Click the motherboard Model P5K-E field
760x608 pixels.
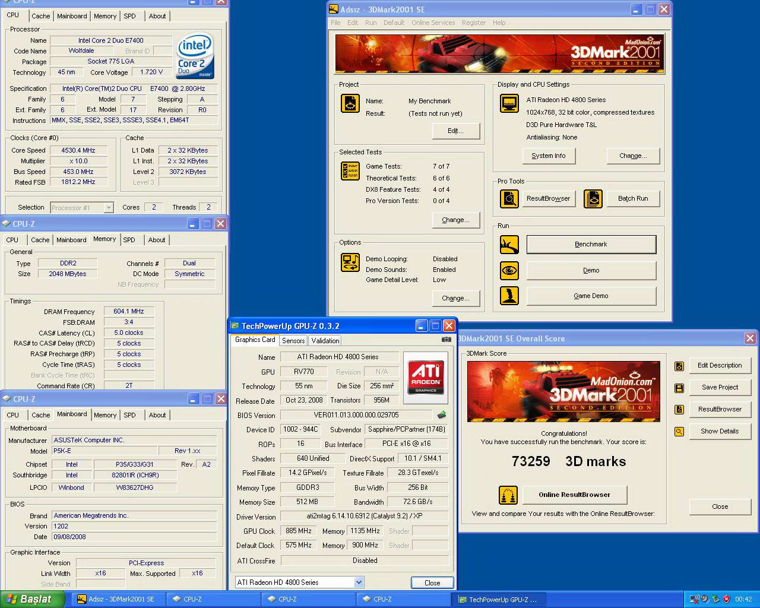click(x=104, y=451)
